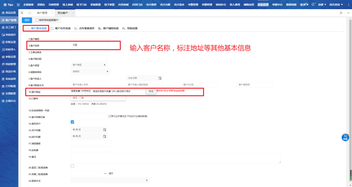Enable the 是否二批/配送商 checkbox

pos(72,166)
